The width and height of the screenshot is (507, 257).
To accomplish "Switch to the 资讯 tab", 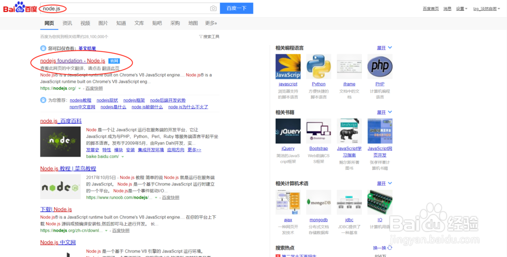I will (67, 23).
